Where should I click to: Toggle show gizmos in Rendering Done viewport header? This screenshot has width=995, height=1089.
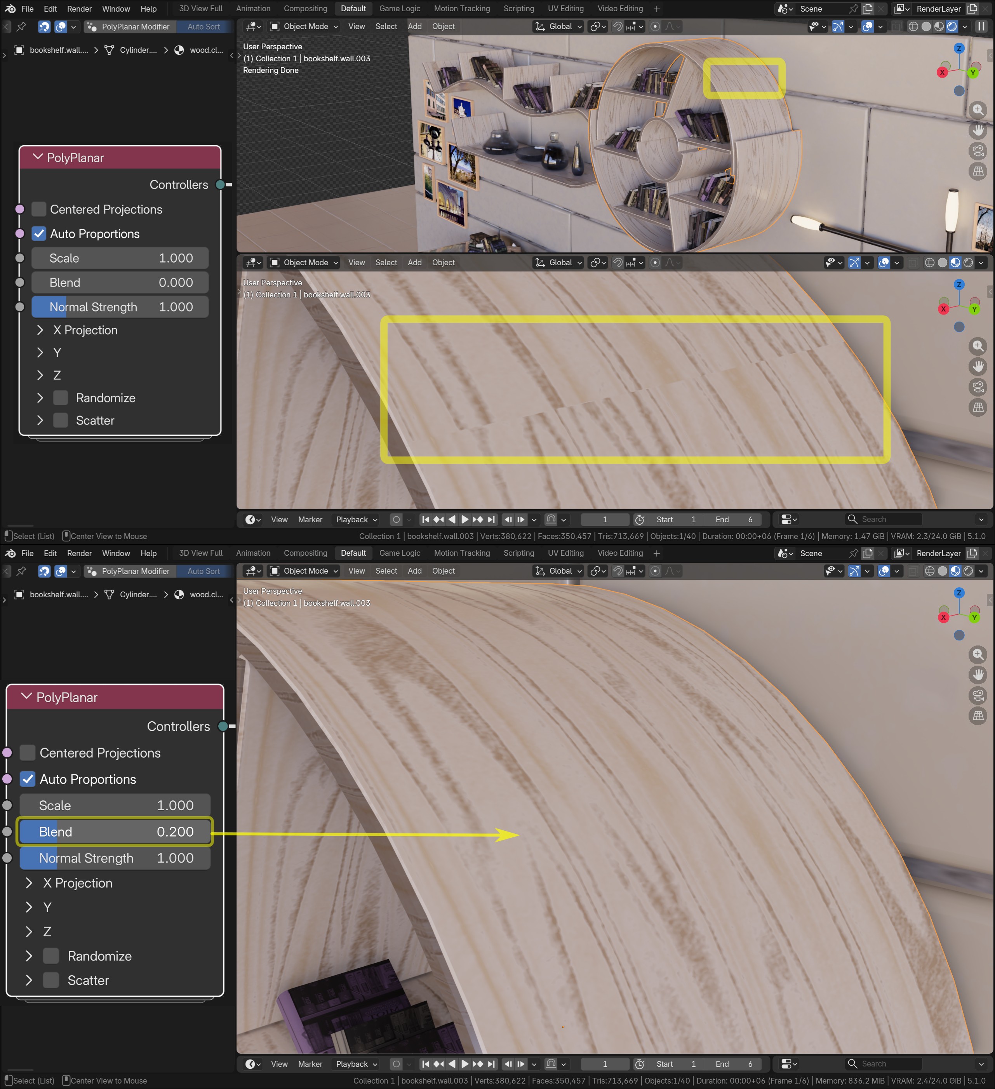(838, 26)
